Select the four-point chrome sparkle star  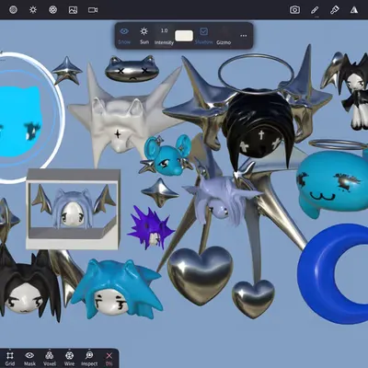pyautogui.click(x=160, y=192)
